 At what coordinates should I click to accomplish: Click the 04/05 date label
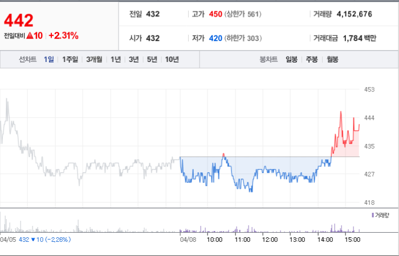click(x=8, y=240)
